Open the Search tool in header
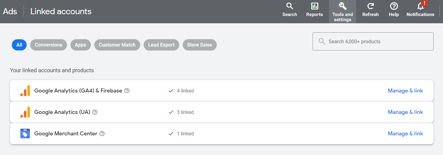443x155 pixels. pyautogui.click(x=290, y=10)
